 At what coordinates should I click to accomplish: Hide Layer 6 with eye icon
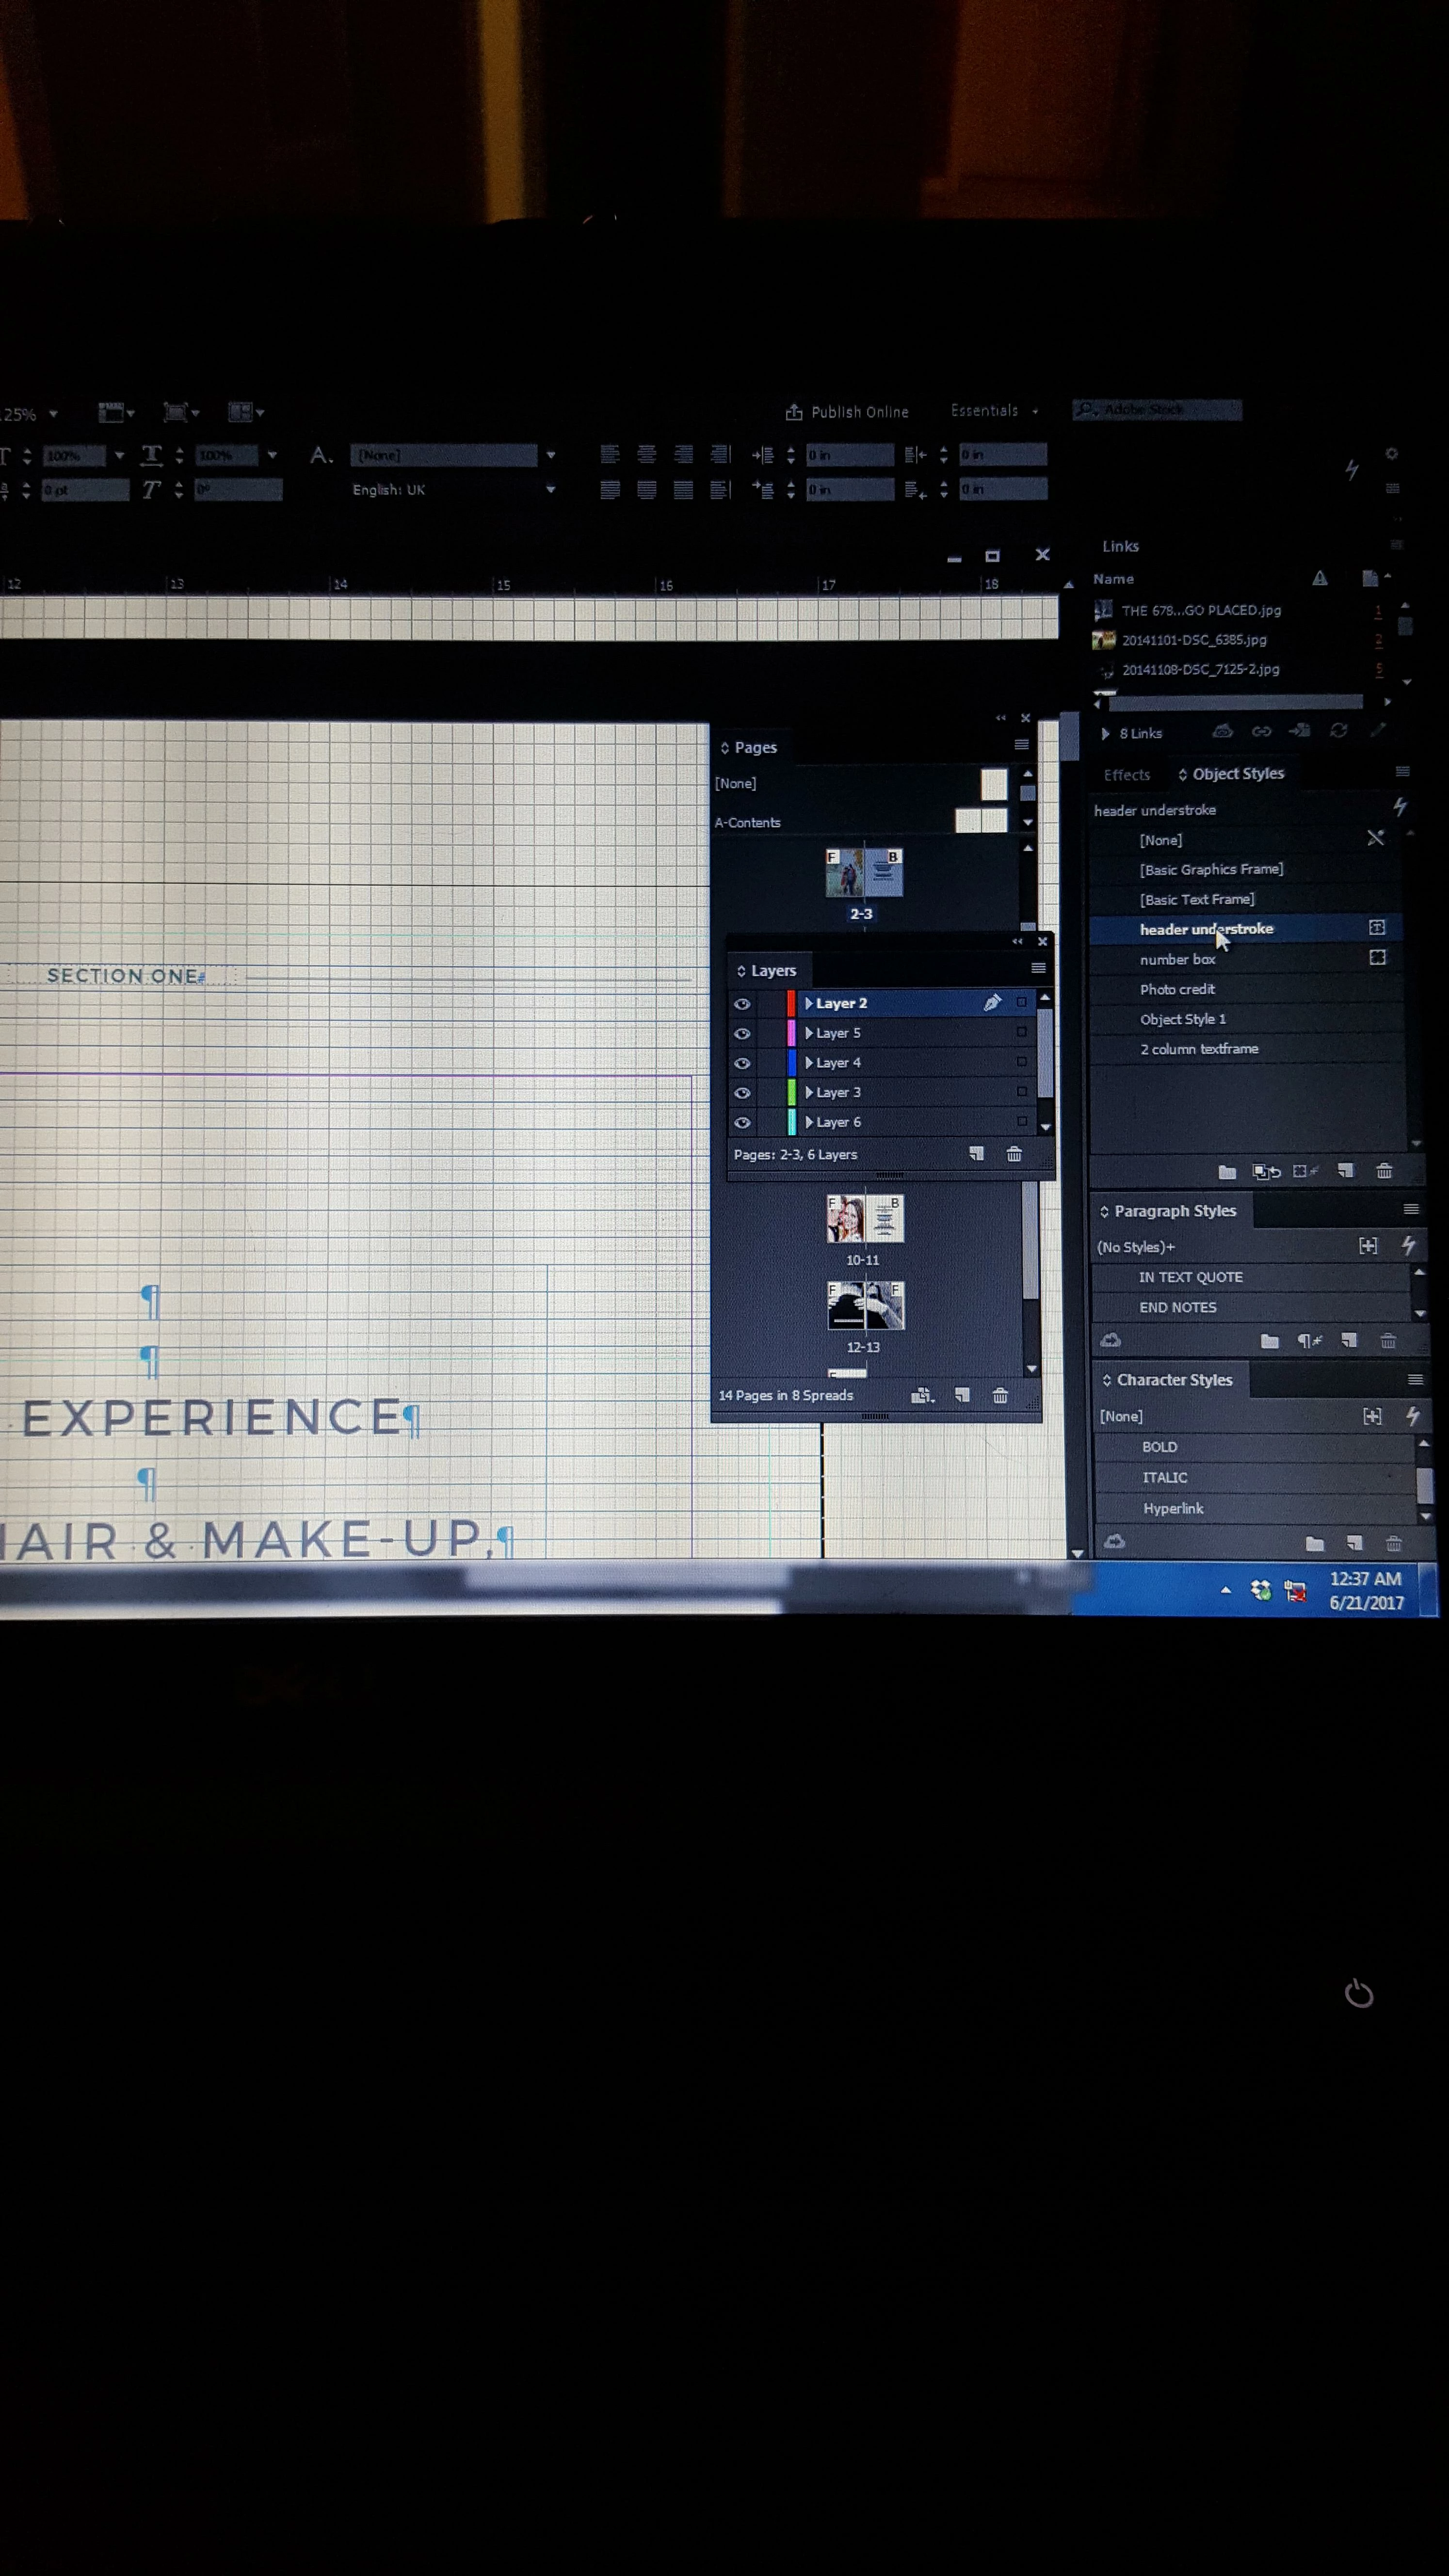point(742,1123)
